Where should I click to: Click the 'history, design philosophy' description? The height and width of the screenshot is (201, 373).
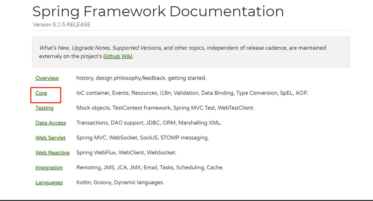[141, 78]
